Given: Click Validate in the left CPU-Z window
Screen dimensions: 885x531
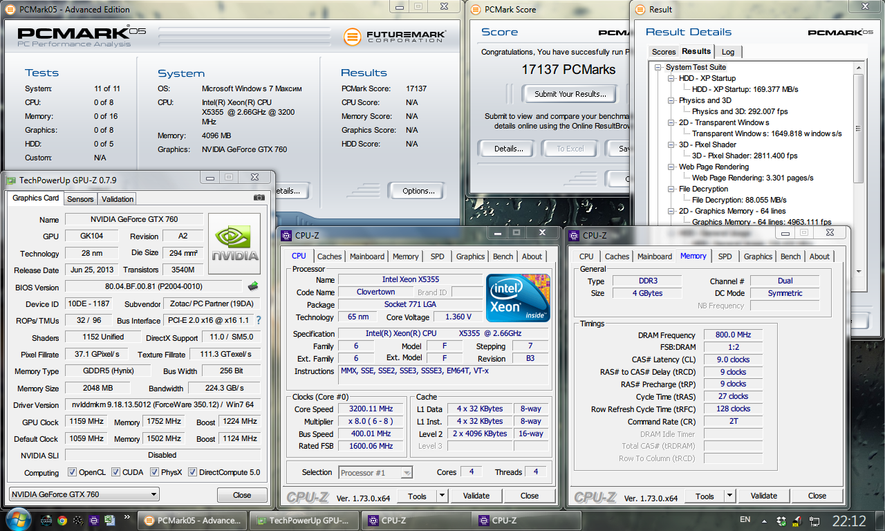Looking at the screenshot, I should tap(476, 496).
